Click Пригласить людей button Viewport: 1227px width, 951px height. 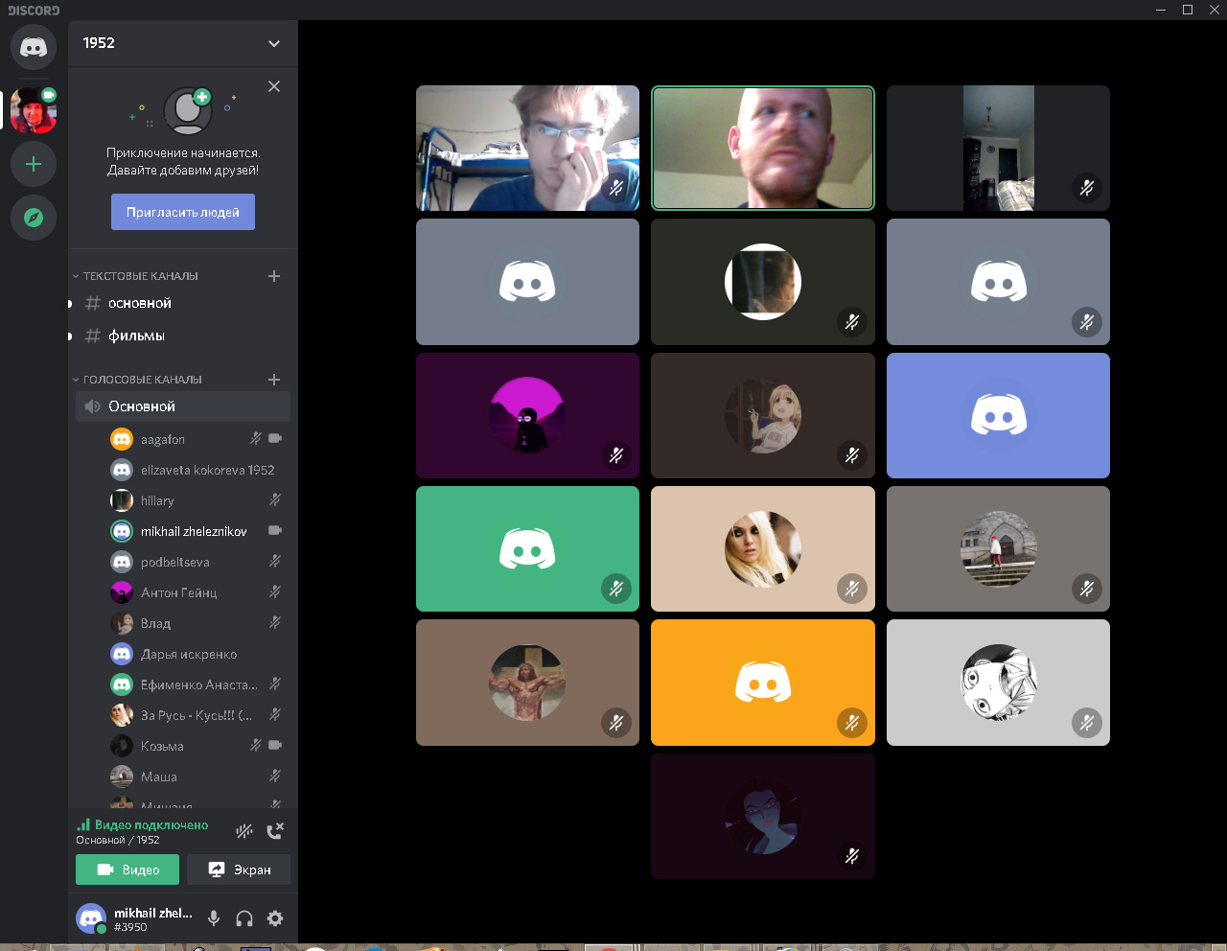pos(183,212)
